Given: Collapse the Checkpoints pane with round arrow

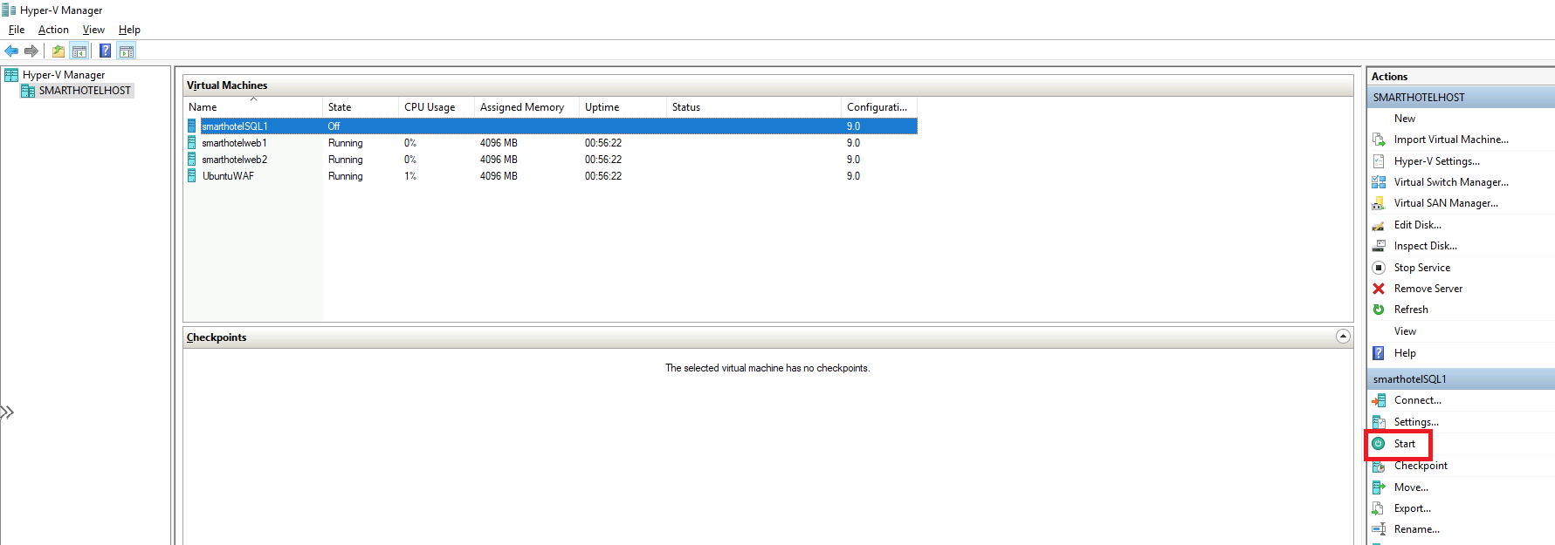Looking at the screenshot, I should pos(1343,337).
